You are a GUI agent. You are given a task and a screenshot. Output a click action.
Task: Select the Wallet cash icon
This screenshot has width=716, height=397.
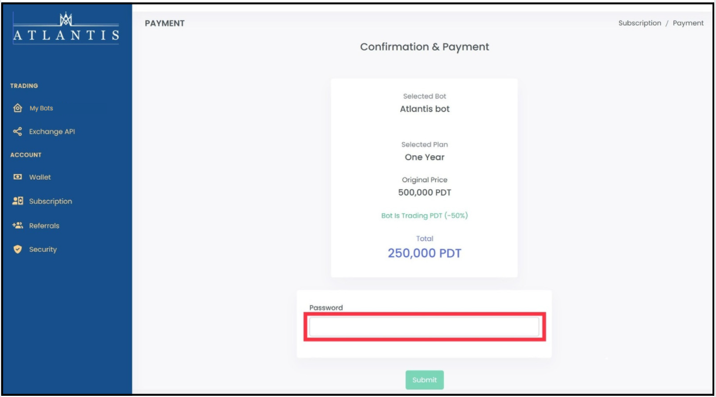[18, 177]
